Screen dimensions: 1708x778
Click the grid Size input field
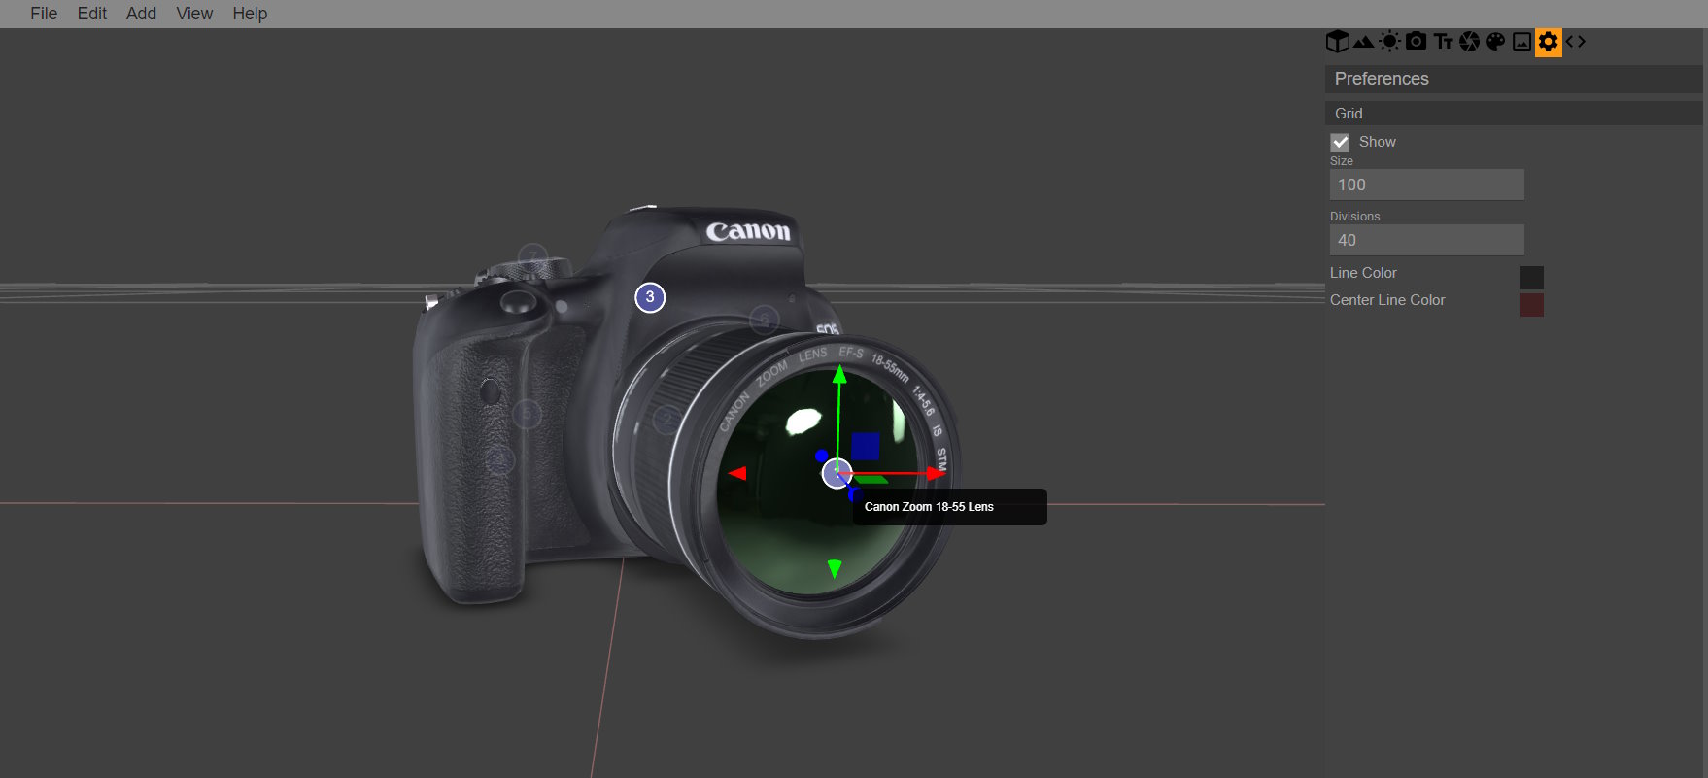pyautogui.click(x=1426, y=185)
